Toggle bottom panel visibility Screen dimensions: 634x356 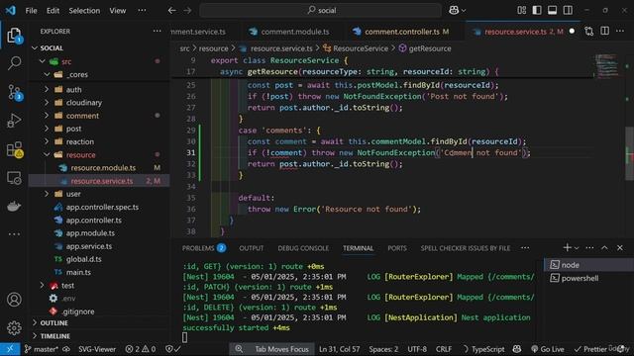pyautogui.click(x=553, y=11)
